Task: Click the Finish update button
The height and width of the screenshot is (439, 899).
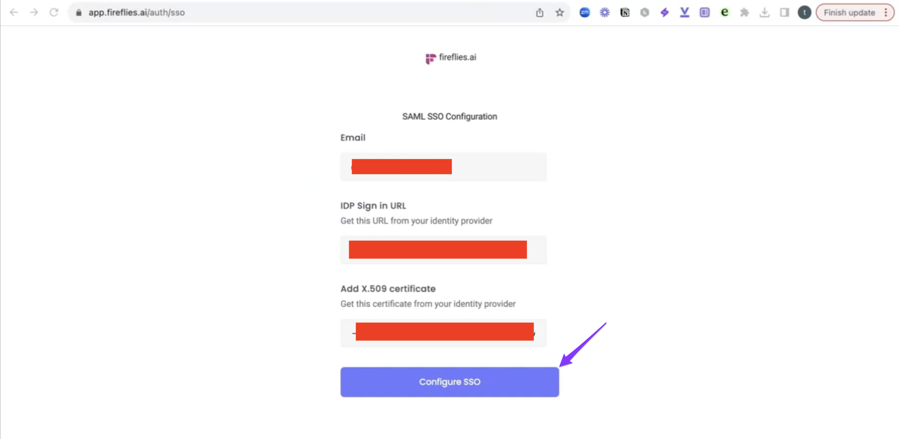Action: pyautogui.click(x=849, y=13)
